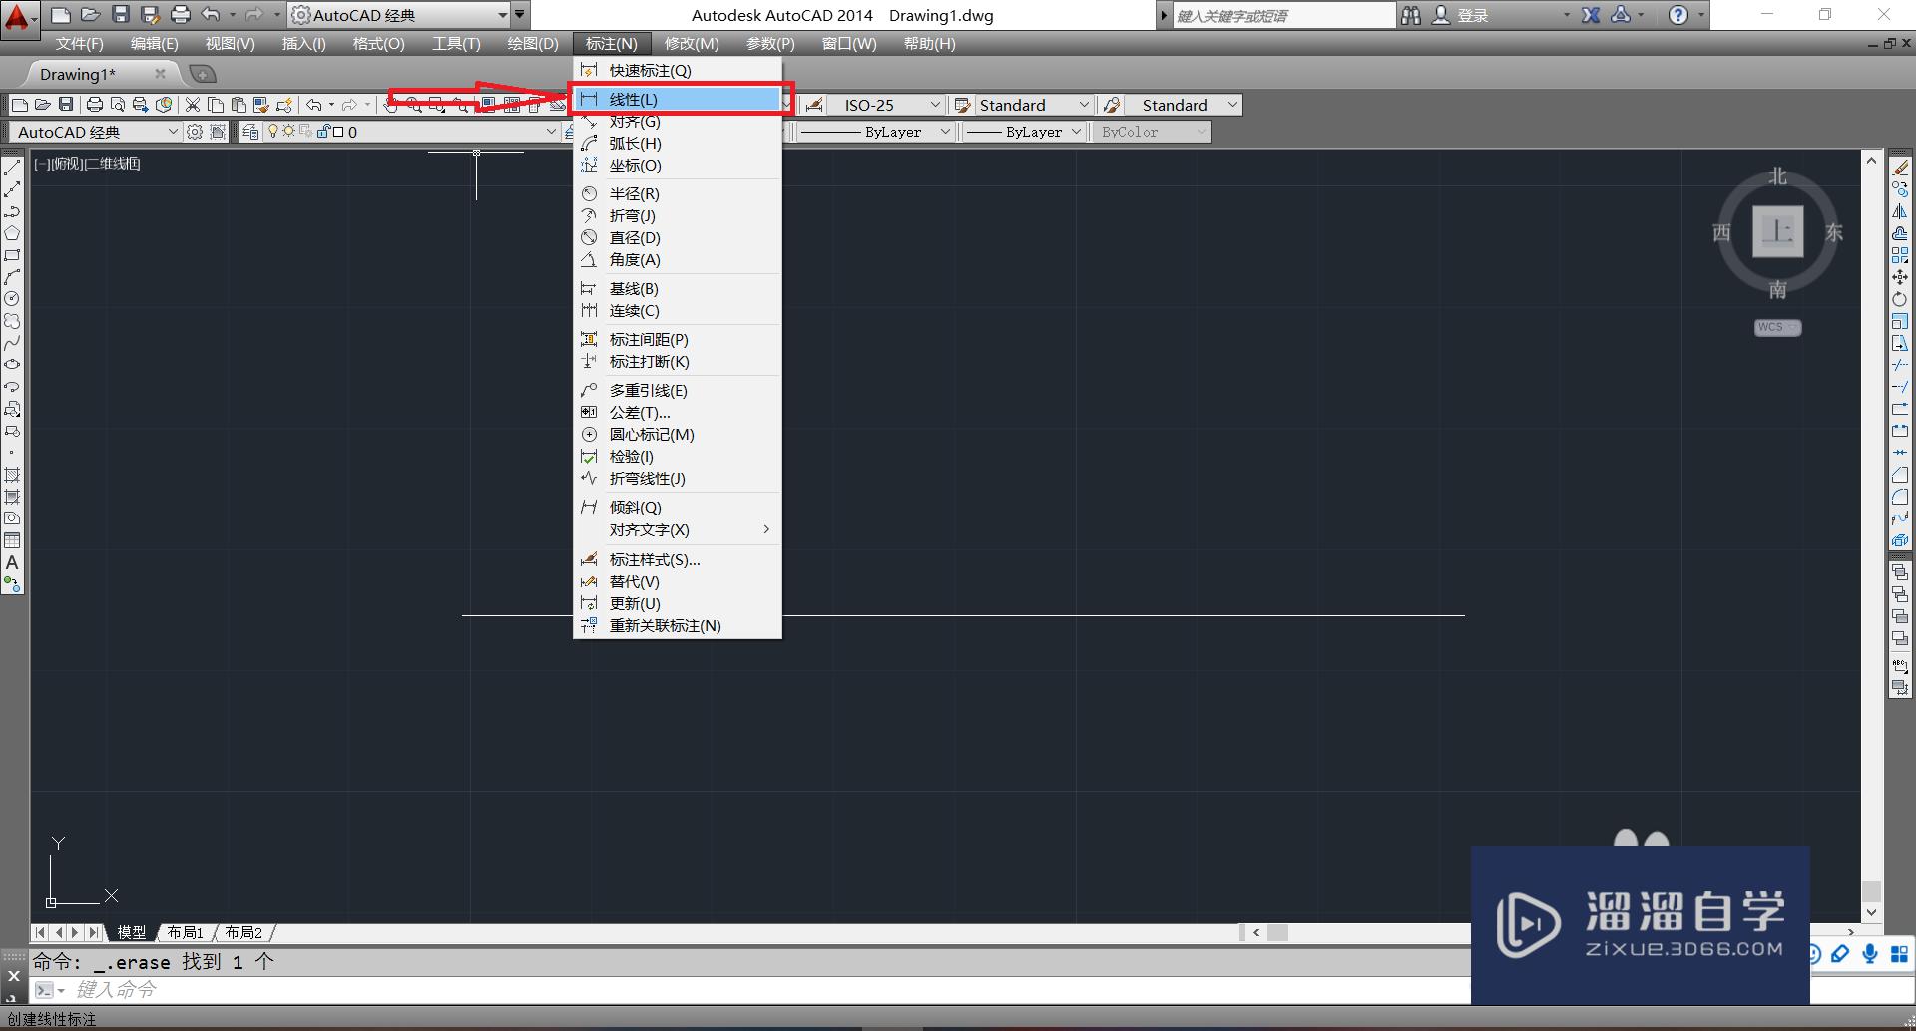Select the Polyline draw tool

12,211
